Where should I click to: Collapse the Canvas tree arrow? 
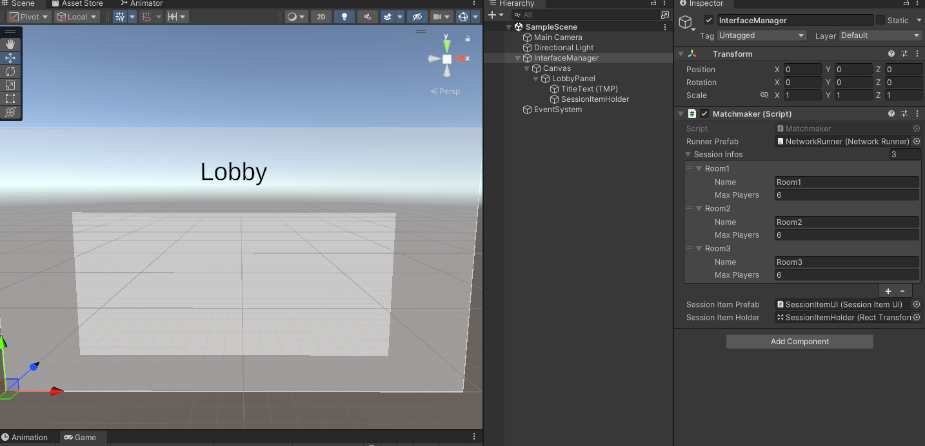(527, 68)
